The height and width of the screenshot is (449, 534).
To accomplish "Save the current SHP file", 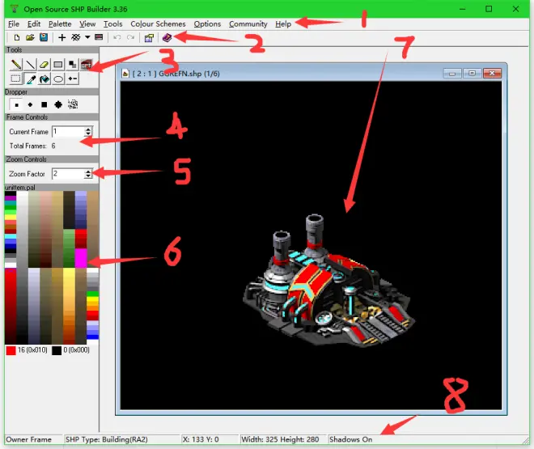I will 44,37.
